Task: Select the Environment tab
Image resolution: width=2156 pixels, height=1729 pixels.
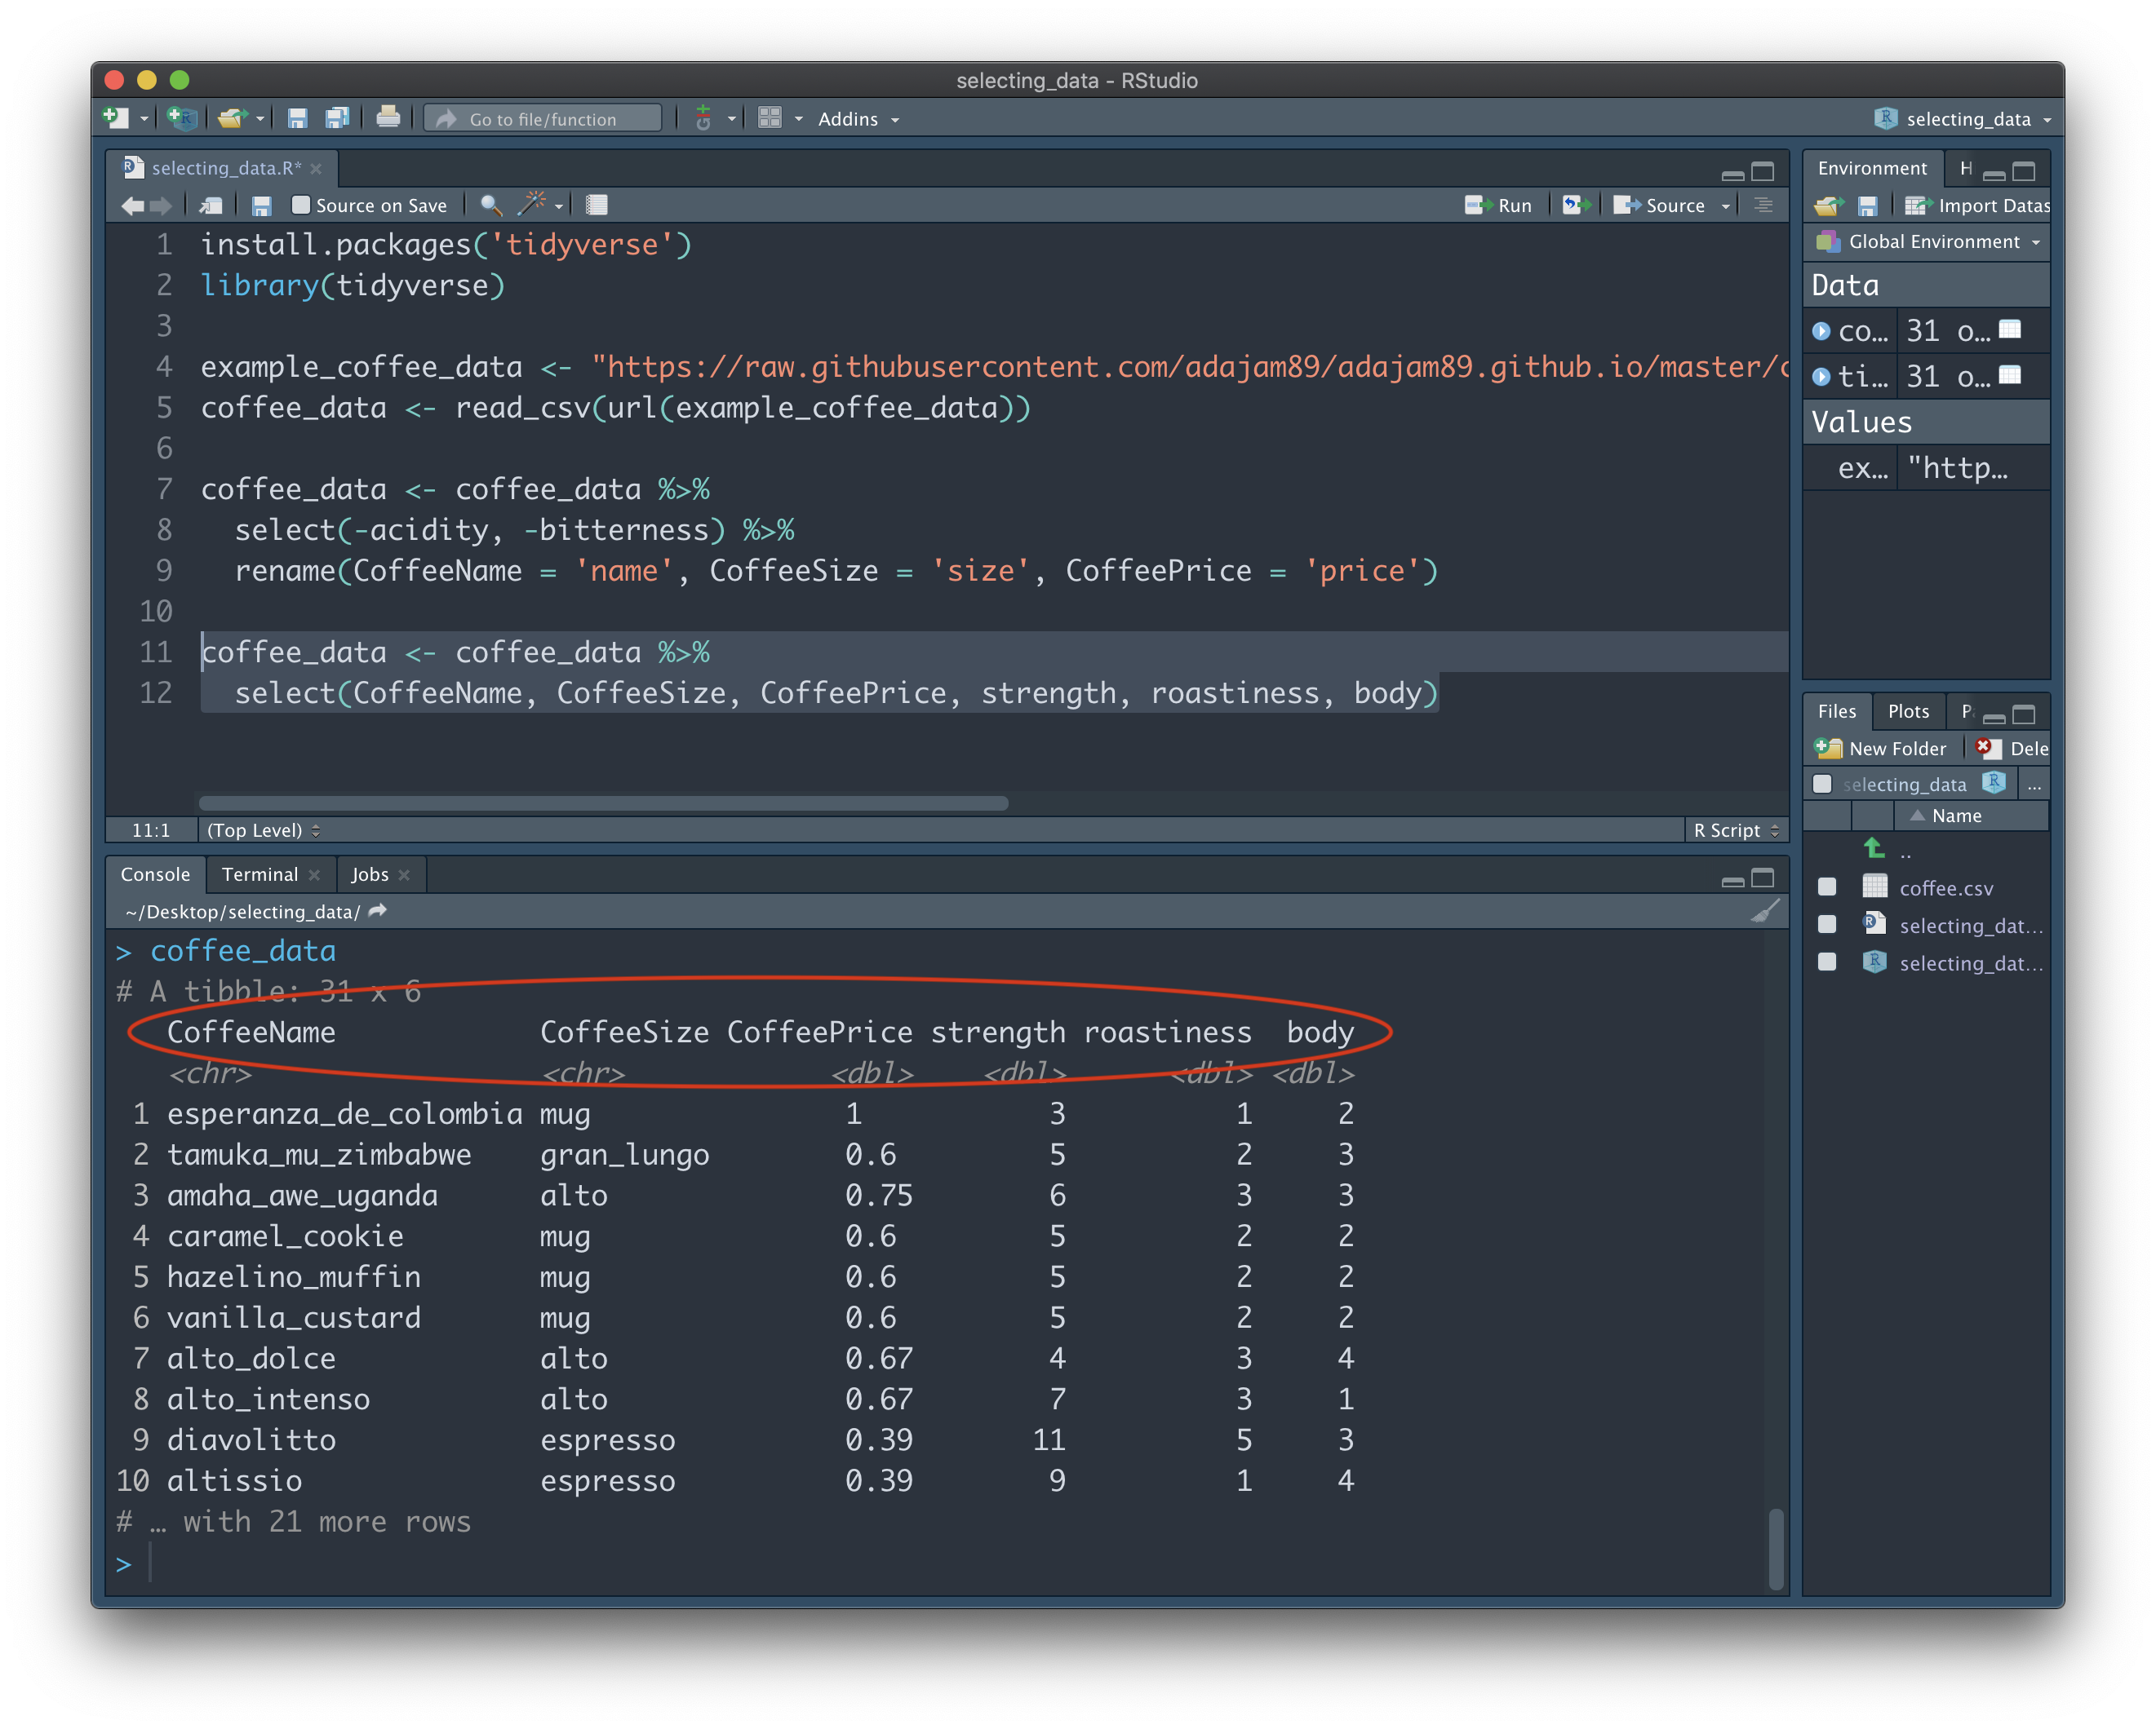Action: (x=1871, y=168)
